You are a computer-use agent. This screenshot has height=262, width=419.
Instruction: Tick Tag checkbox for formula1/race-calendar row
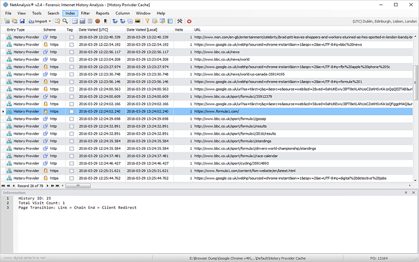click(71, 156)
